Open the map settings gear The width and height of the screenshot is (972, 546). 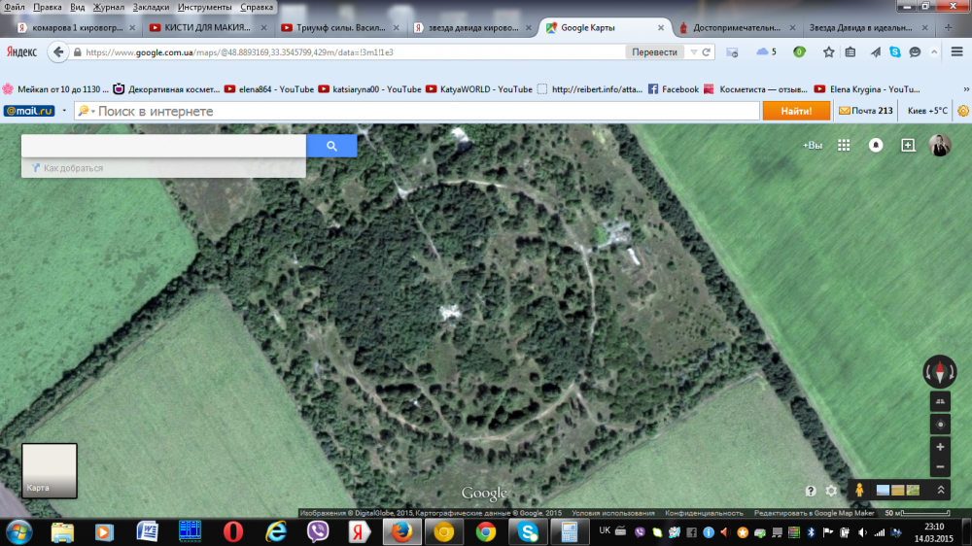point(831,491)
